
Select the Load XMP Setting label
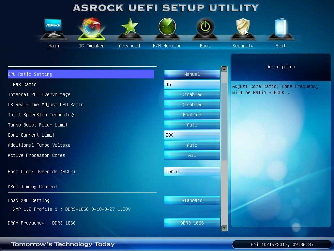[x=29, y=200]
